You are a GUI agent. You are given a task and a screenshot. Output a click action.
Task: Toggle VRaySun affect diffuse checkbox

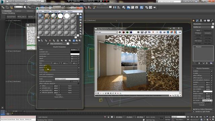[x=211, y=76]
